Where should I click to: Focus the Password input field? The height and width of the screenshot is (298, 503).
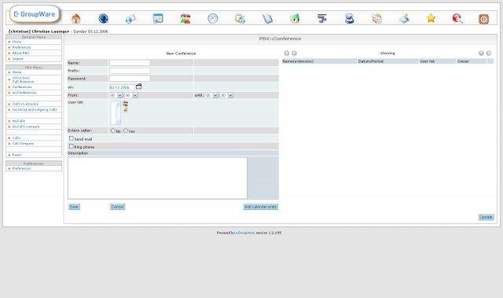pos(130,79)
